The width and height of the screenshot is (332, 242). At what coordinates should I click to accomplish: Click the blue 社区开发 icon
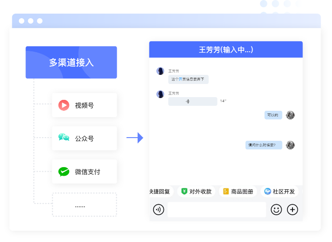[268, 191]
